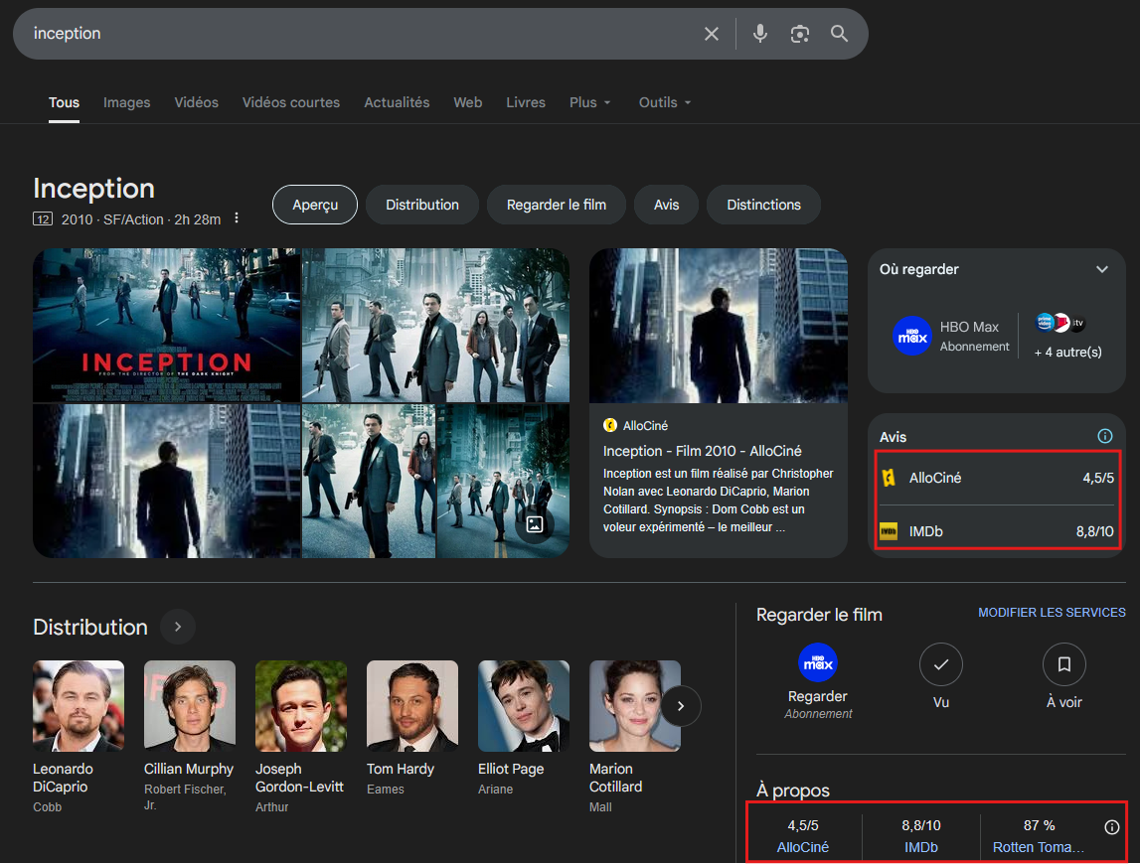The image size is (1140, 864).
Task: Open 'Inception - Film 2010 - AlloCiné' link
Action: pos(703,451)
